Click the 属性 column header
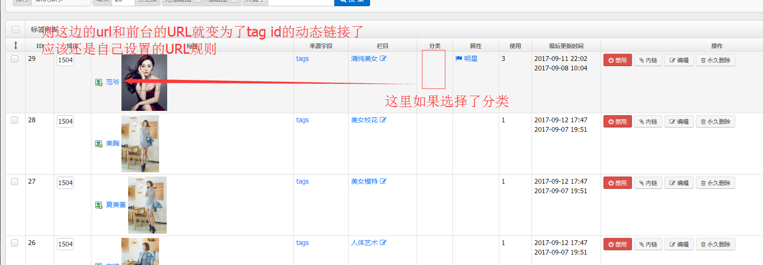Screen dimensions: 763x265 tap(476, 46)
